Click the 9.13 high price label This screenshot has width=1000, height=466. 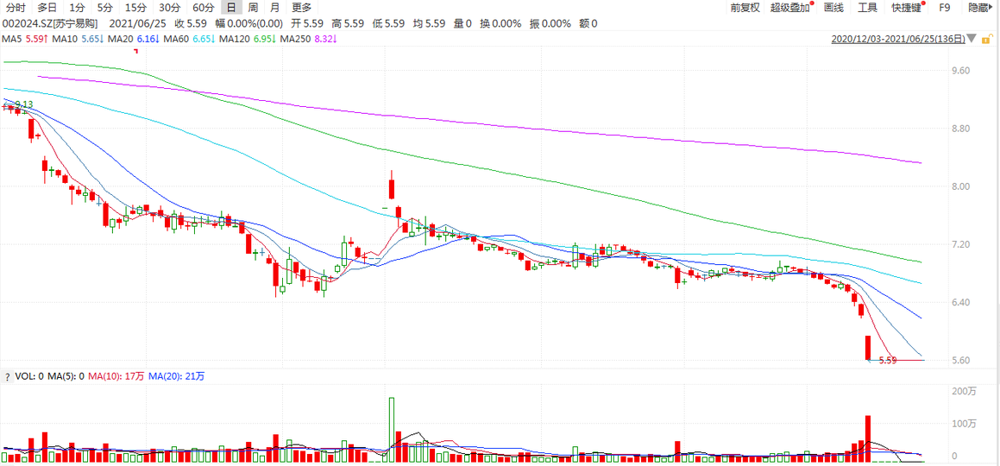[x=23, y=104]
